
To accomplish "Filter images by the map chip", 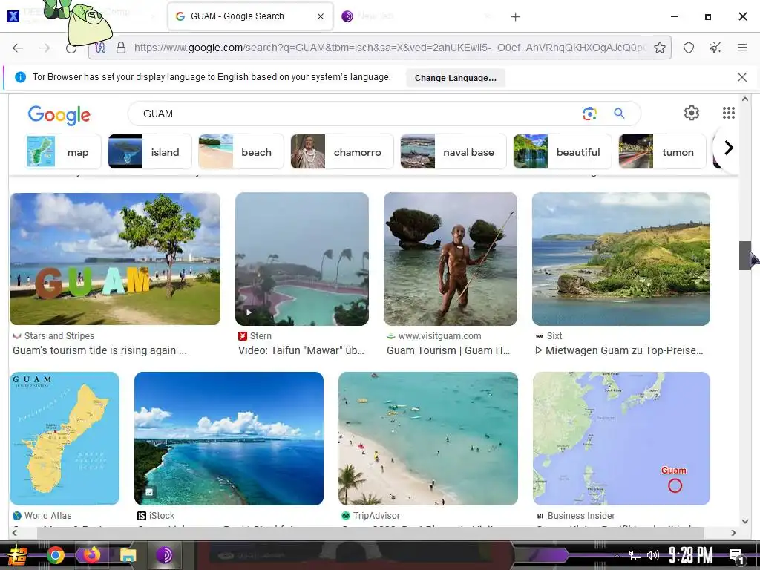I will click(x=63, y=151).
